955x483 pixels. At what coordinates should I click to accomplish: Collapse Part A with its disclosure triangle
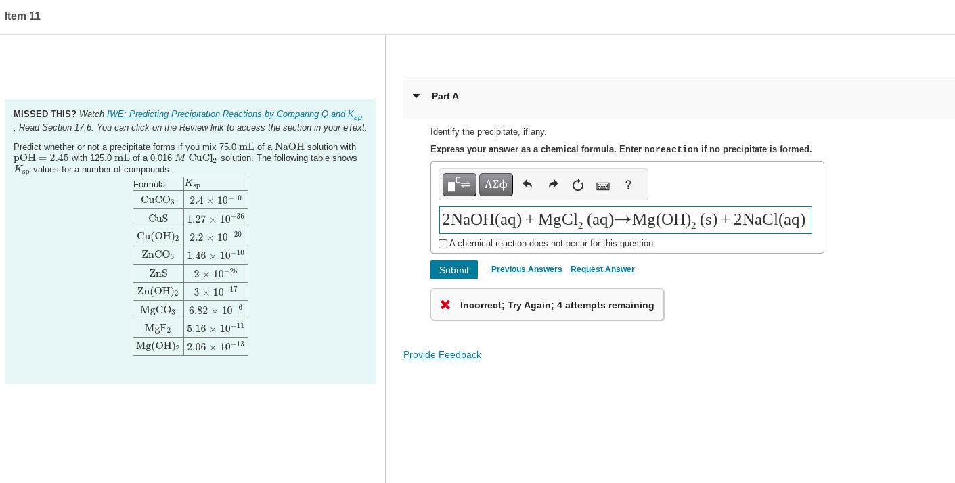(x=416, y=97)
